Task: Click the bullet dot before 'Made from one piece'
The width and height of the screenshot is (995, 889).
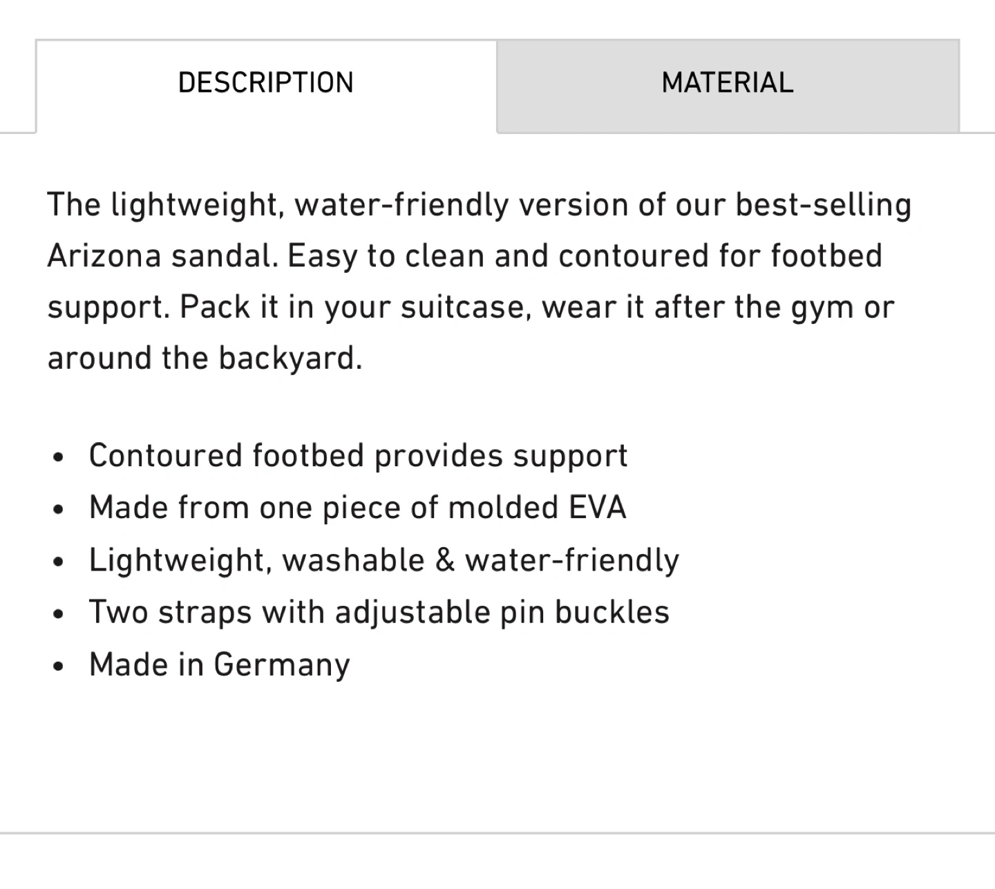Action: [59, 510]
